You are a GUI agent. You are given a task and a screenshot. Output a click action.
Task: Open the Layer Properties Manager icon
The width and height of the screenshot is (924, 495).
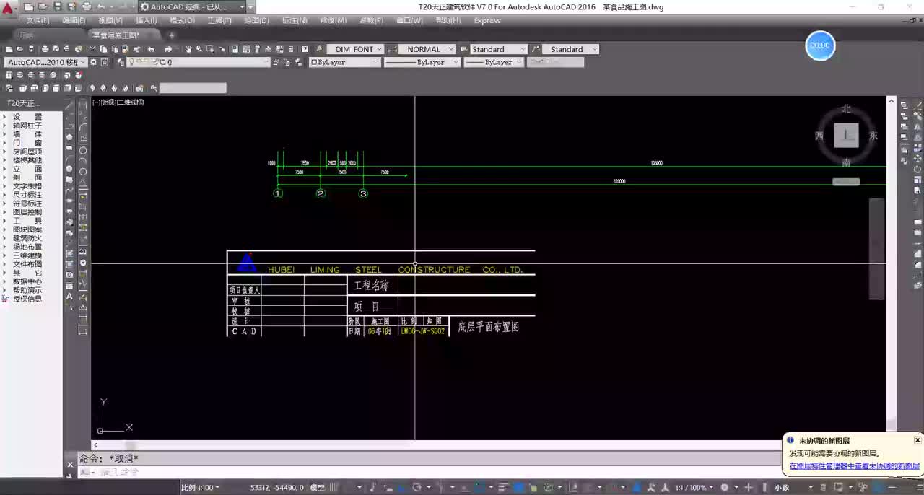click(x=120, y=62)
